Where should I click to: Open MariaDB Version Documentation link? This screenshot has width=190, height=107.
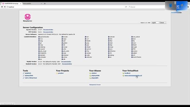click(67, 64)
